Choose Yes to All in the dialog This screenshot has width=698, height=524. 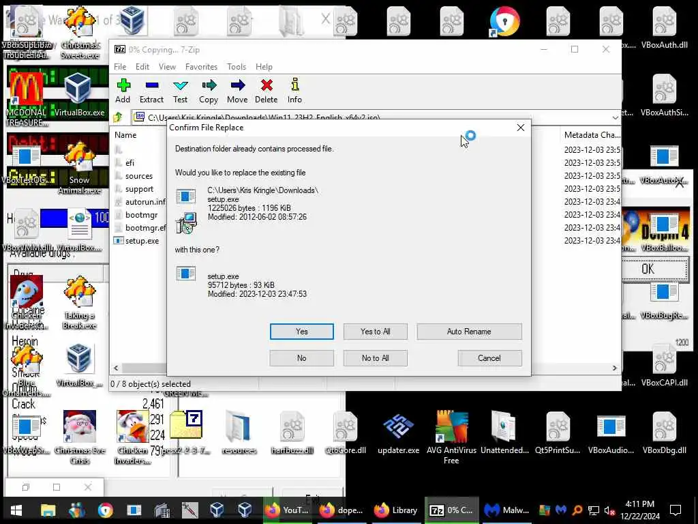coord(376,332)
